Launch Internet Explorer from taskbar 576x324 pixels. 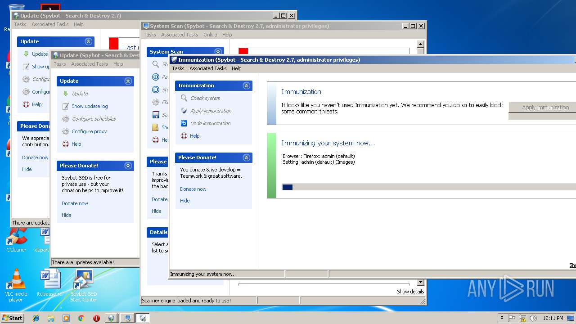pyautogui.click(x=36, y=318)
